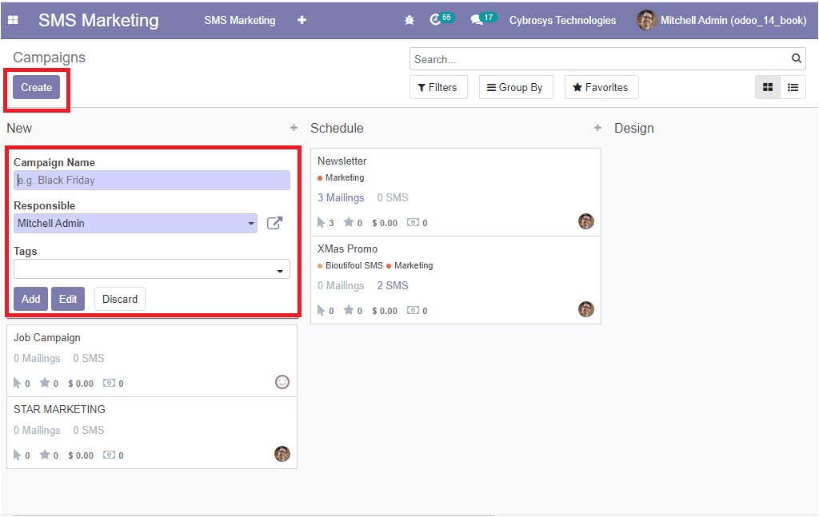819x517 pixels.
Task: Click the Bioutifoul SMS tag on XMas Promo
Action: click(350, 265)
